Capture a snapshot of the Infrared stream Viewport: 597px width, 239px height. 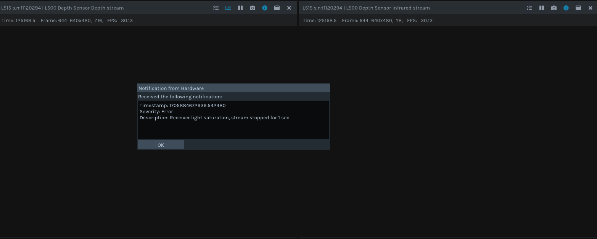tap(554, 8)
